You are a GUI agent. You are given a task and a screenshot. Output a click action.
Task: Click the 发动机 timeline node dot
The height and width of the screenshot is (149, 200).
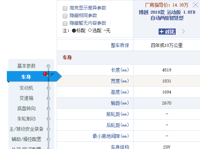coord(49,88)
